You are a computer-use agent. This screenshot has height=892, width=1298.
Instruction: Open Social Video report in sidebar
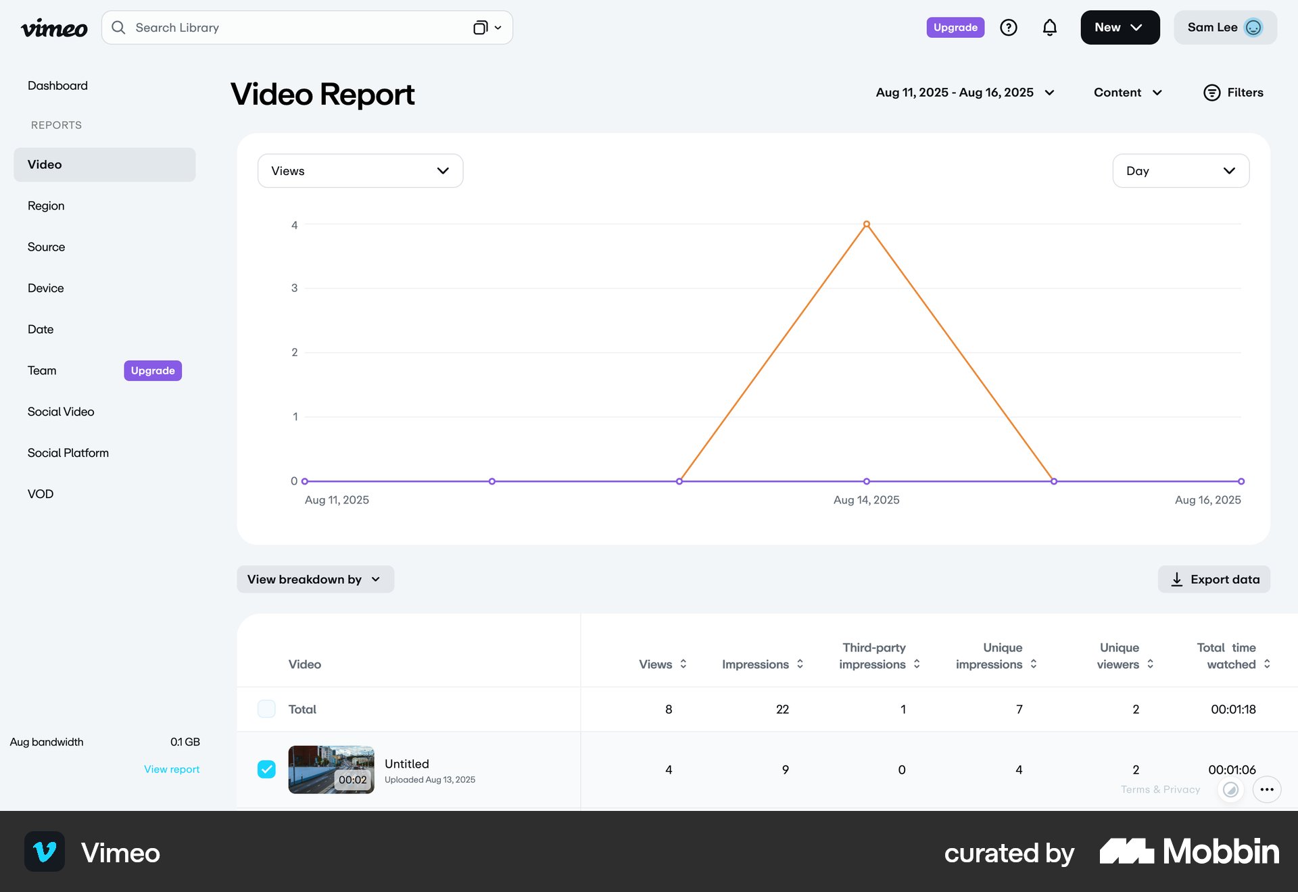(x=61, y=412)
